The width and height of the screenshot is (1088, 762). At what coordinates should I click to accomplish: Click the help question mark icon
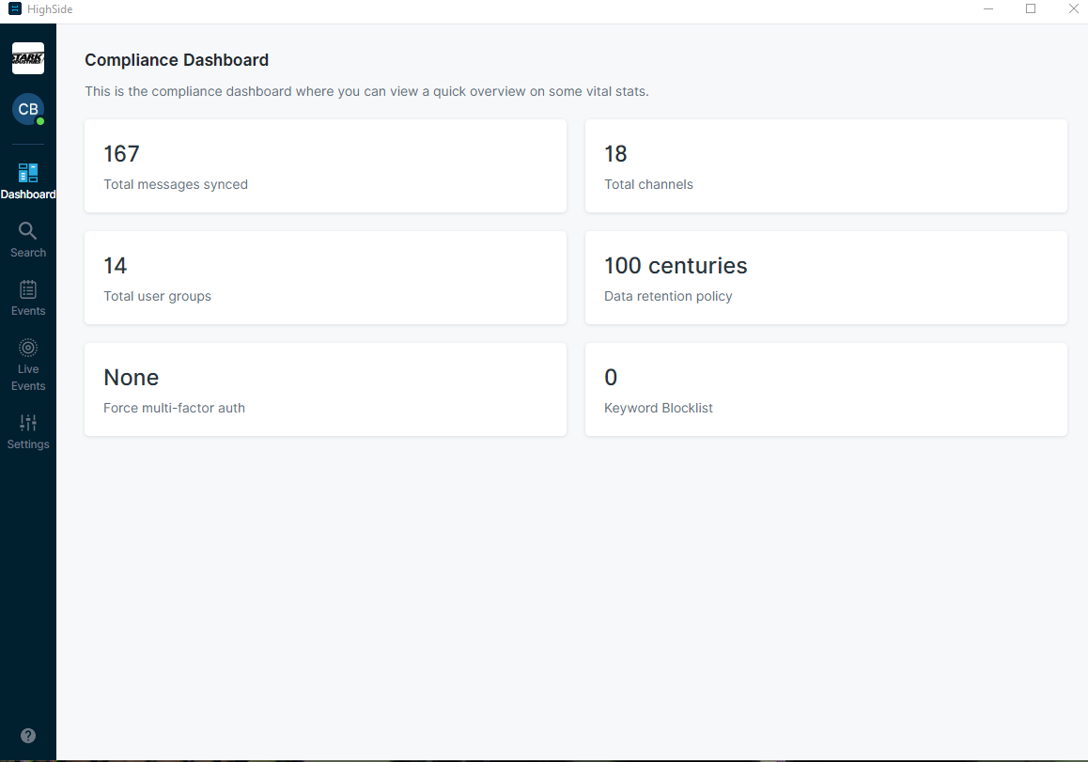[28, 736]
